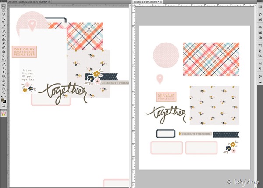
Task: Select the Elliptical Marquee tool
Action: point(4,11)
